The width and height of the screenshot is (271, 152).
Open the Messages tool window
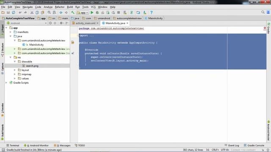coord(62,145)
